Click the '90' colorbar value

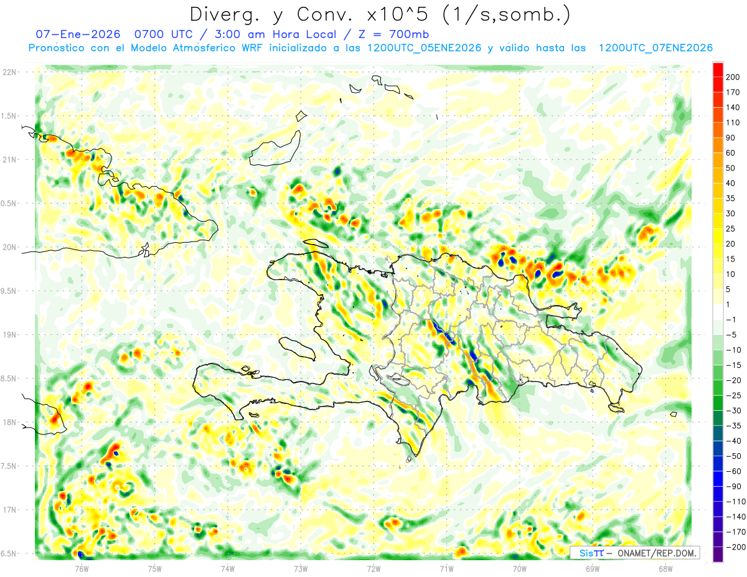tap(731, 138)
